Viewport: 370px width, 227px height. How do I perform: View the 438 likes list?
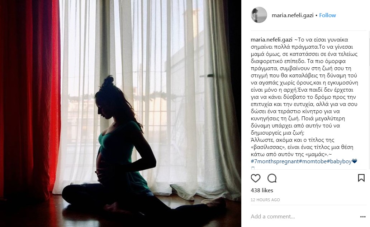[x=262, y=190]
